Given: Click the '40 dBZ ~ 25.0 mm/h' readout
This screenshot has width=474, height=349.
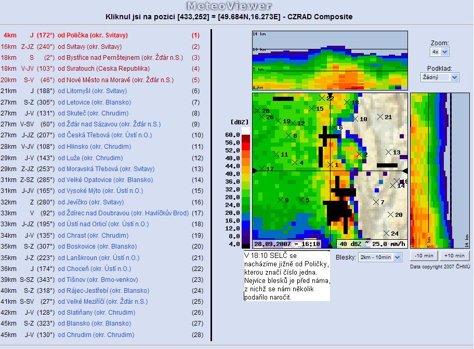Looking at the screenshot, I should (x=372, y=244).
